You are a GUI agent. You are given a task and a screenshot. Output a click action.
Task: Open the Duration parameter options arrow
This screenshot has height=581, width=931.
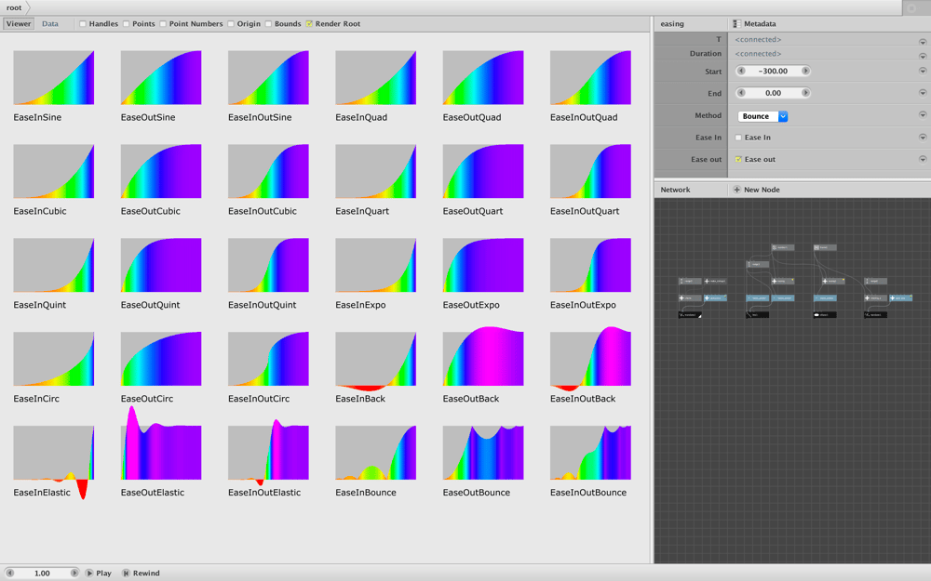[922, 56]
